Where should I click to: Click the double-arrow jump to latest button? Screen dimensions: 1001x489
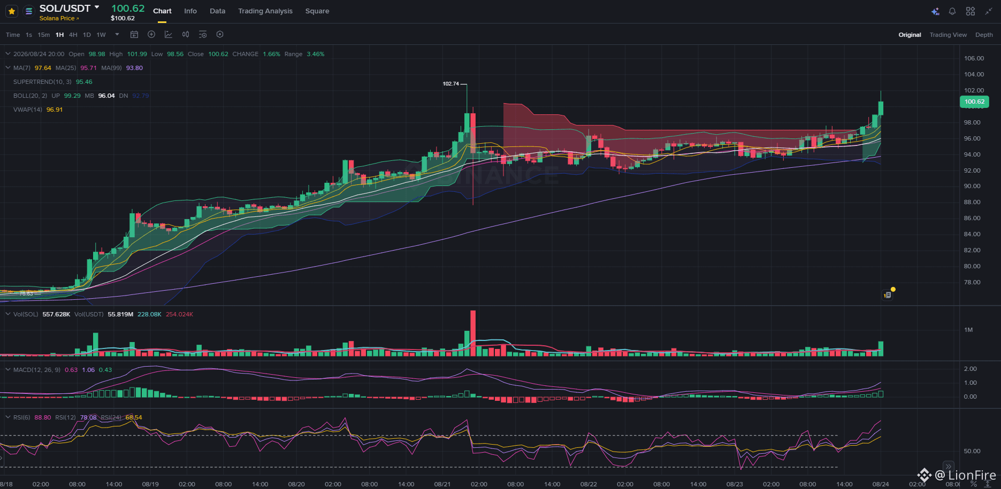pyautogui.click(x=949, y=467)
